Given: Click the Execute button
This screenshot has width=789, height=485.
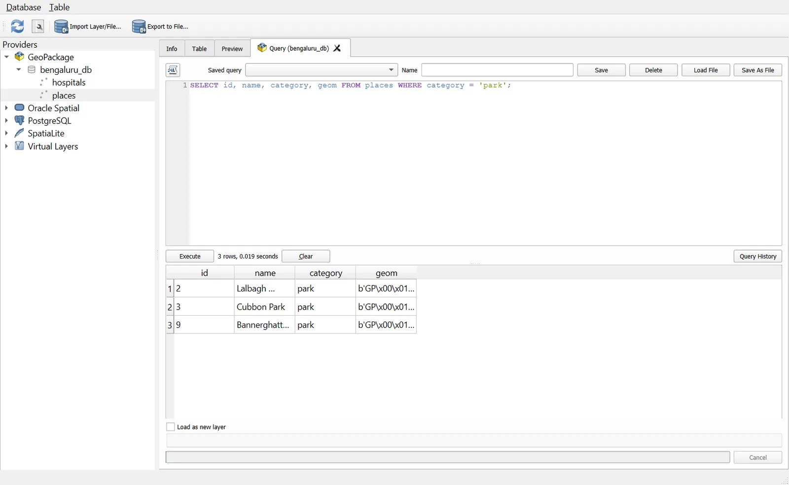Looking at the screenshot, I should pos(190,257).
